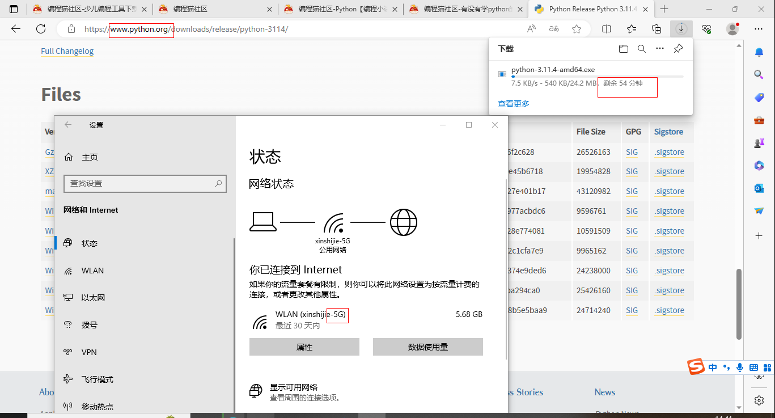Click the 查看更多 link in downloads panel
The image size is (775, 418).
(x=514, y=104)
